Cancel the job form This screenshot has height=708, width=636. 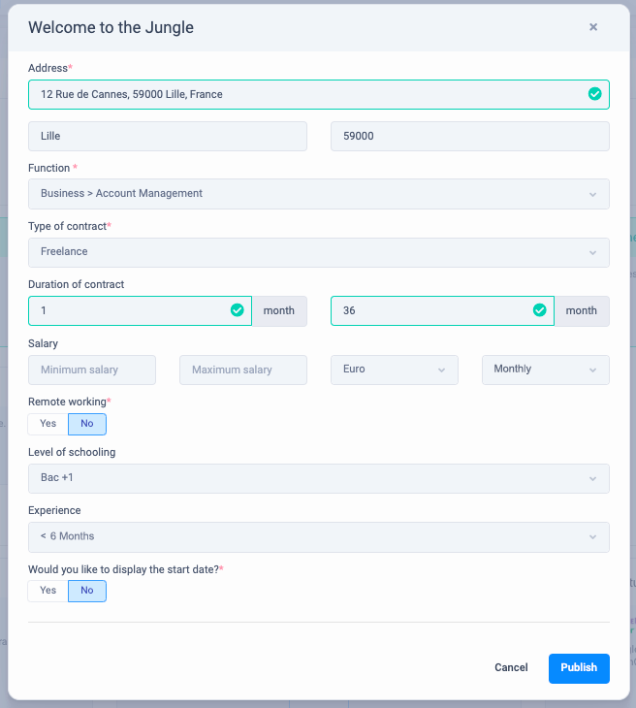click(x=511, y=668)
